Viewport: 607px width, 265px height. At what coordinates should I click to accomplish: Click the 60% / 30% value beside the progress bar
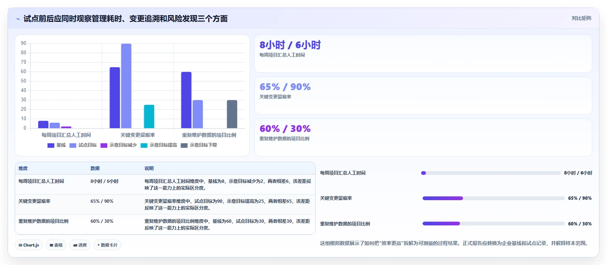580,224
